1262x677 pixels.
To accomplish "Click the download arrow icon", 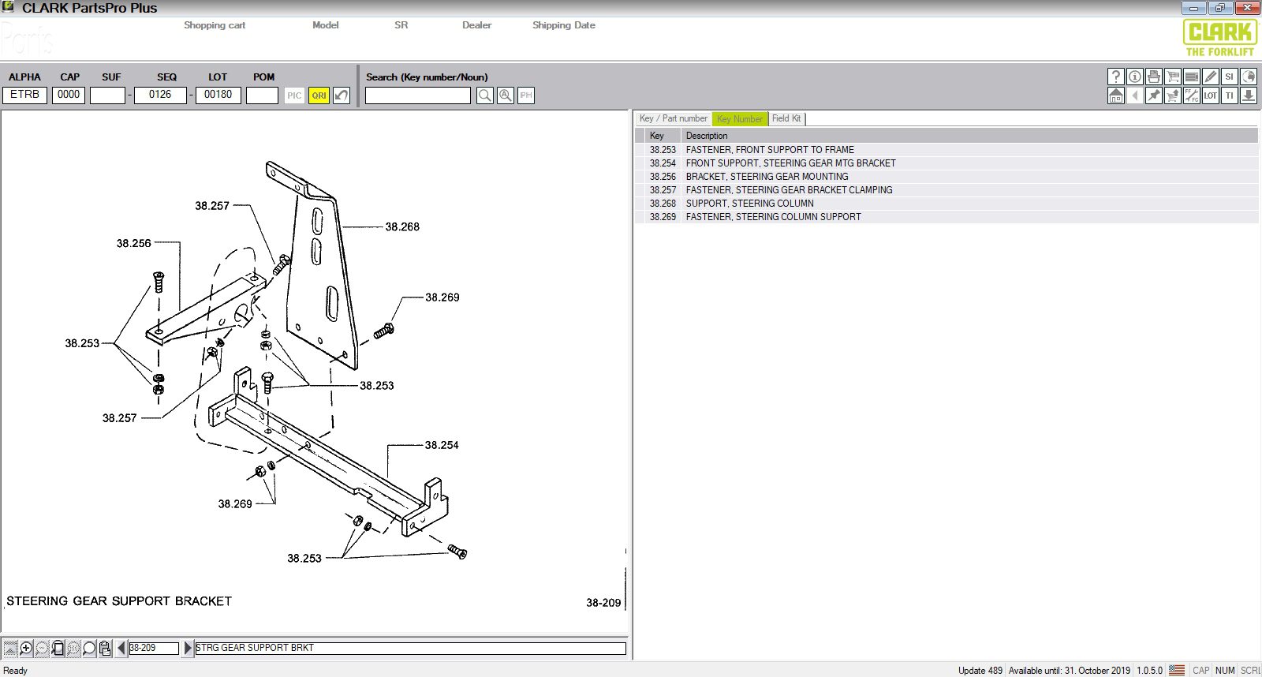I will point(1249,95).
